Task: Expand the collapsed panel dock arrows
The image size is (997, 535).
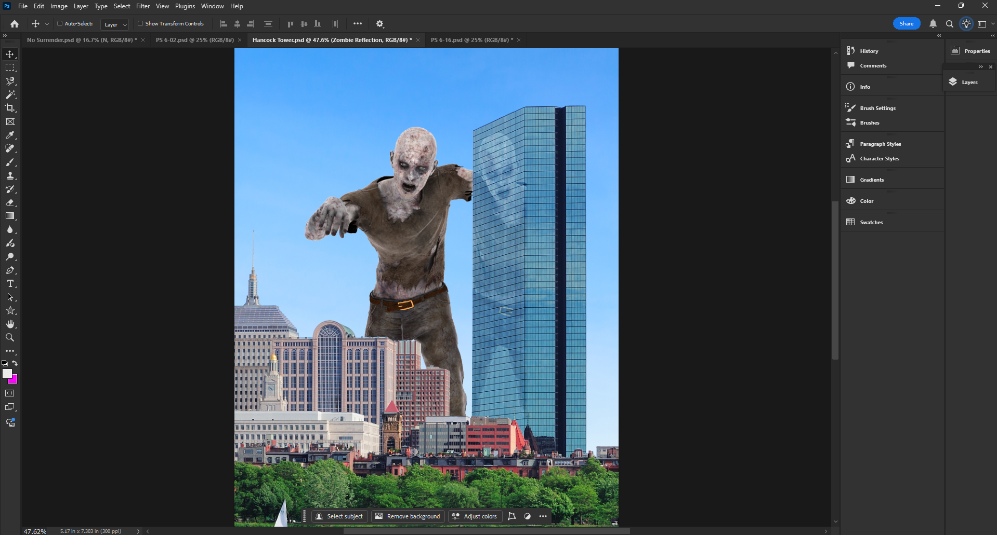Action: [939, 36]
